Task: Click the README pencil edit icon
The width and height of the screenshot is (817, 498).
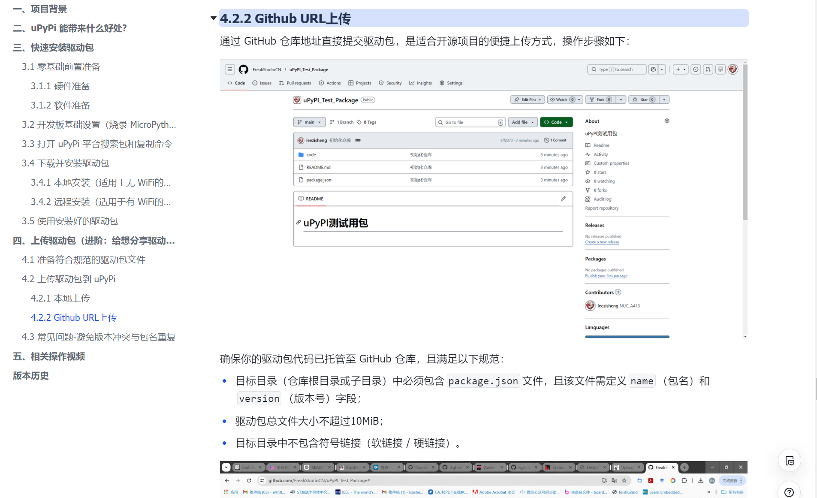Action: click(563, 199)
